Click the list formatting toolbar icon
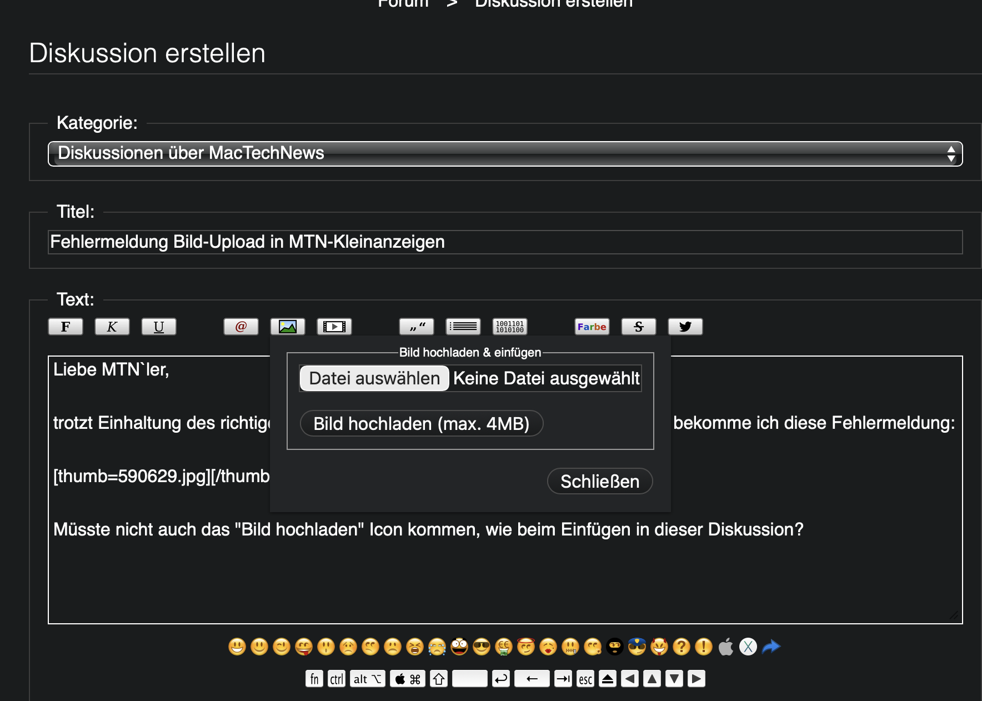 [x=463, y=327]
